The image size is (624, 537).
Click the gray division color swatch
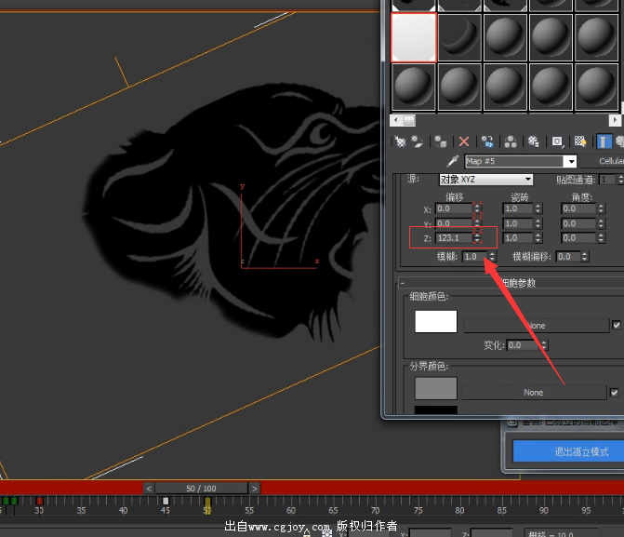[435, 388]
